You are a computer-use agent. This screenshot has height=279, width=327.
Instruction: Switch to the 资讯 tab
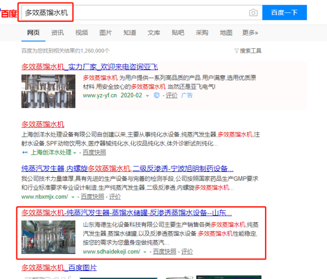point(58,33)
